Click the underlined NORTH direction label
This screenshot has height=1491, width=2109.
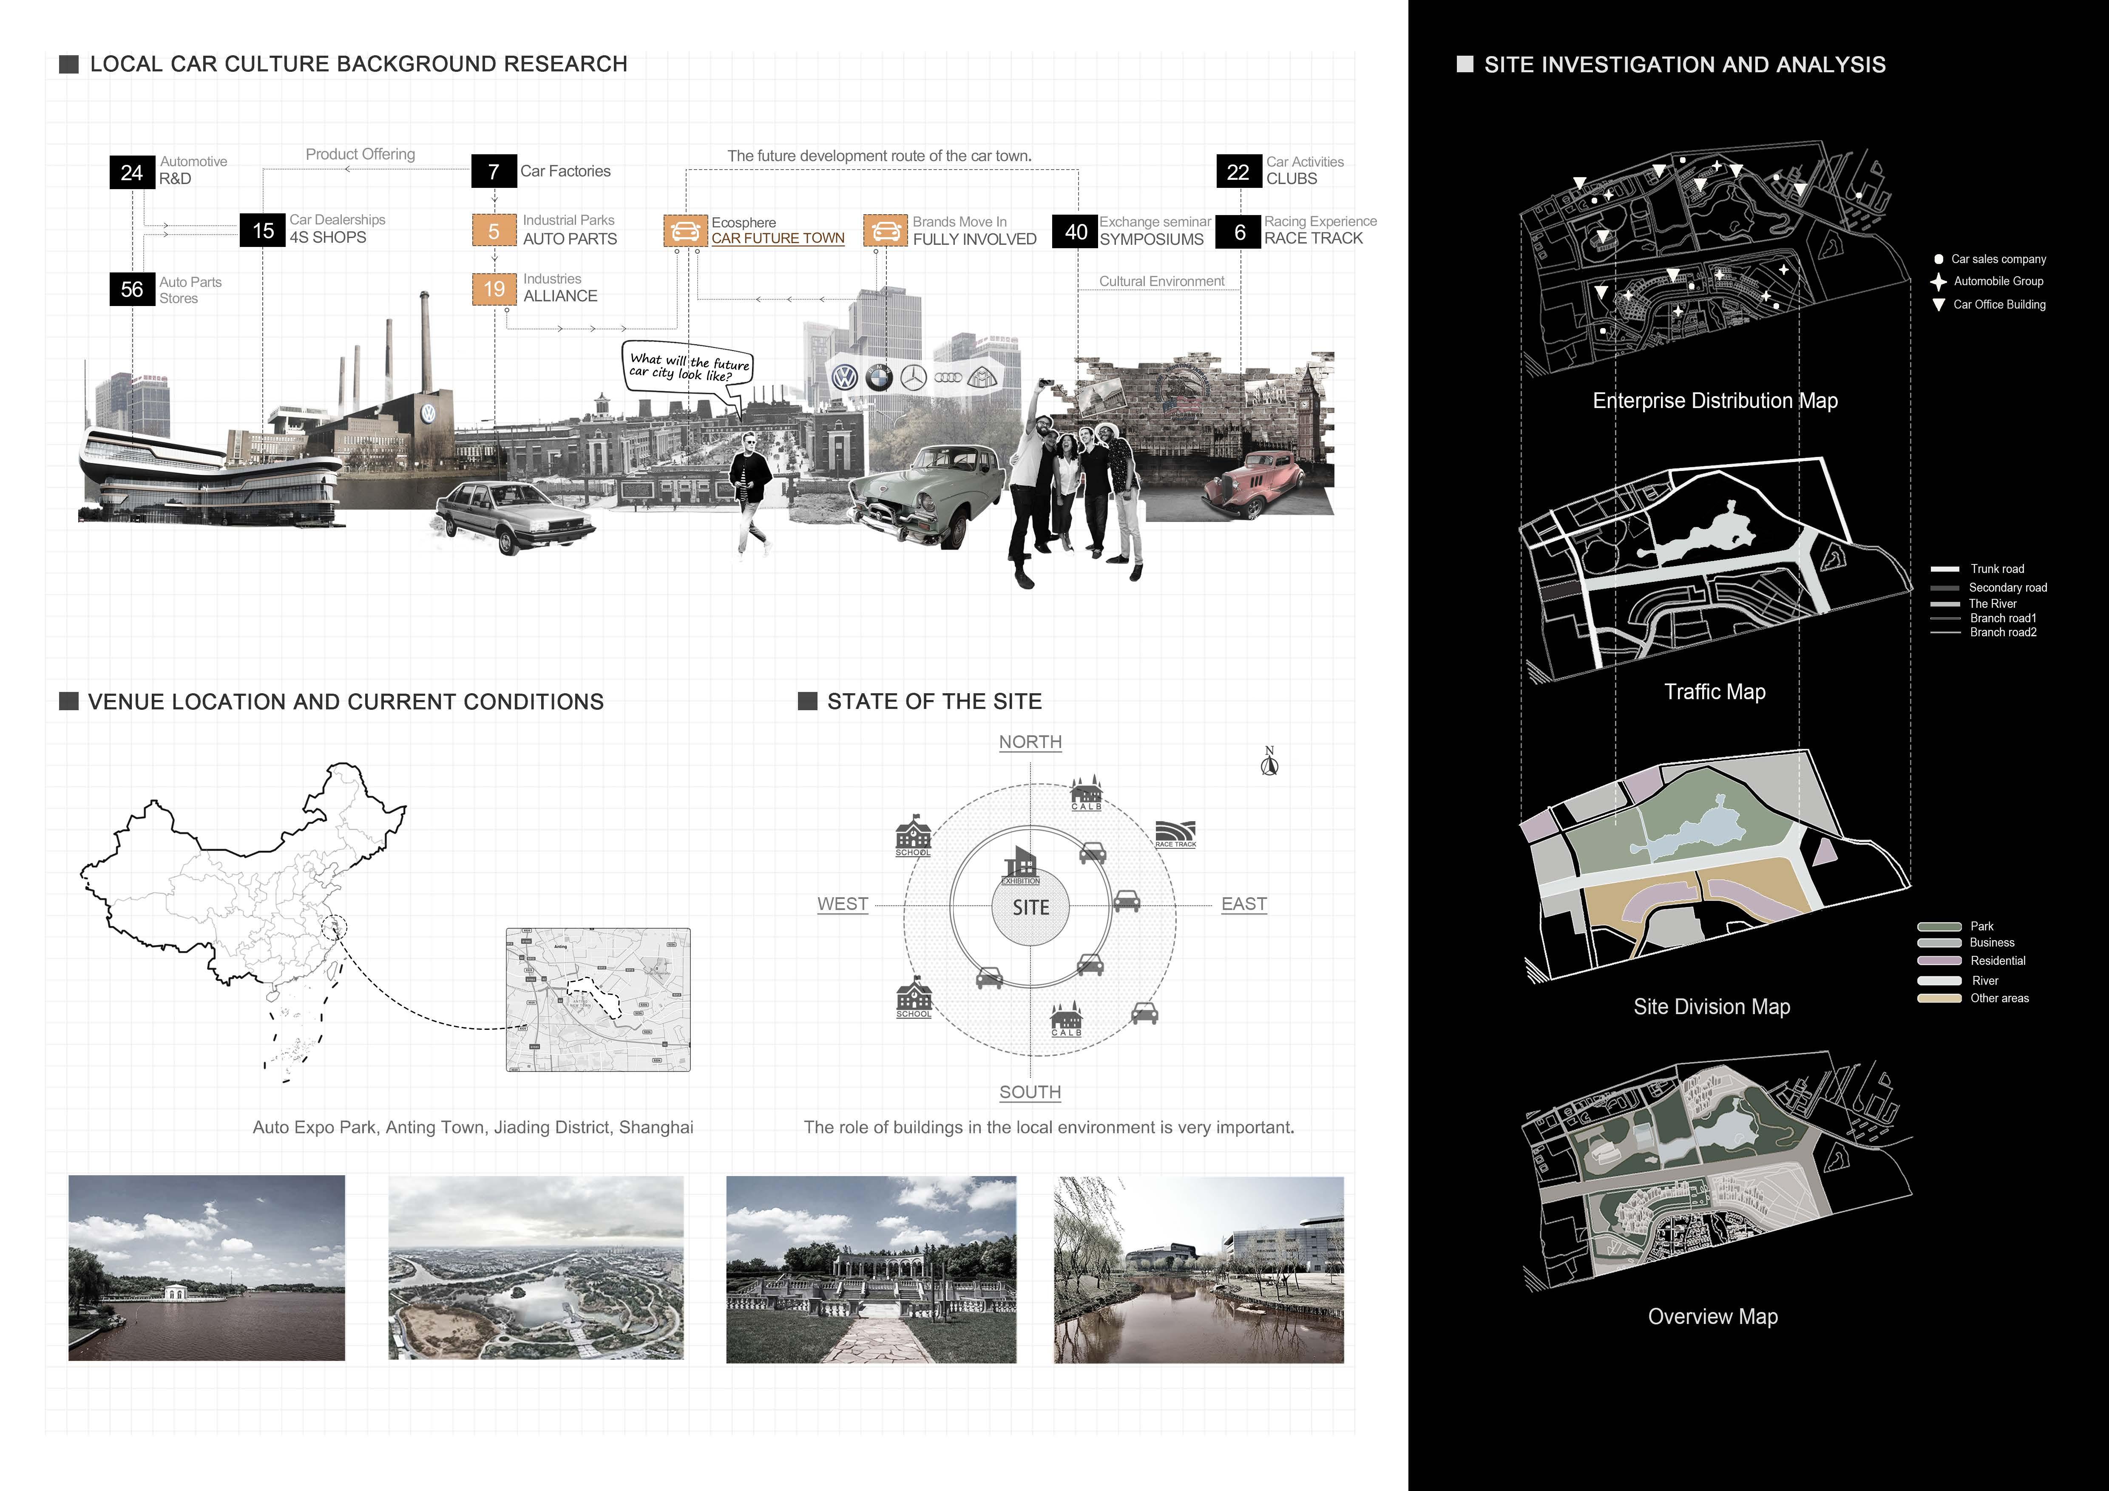(x=1030, y=742)
